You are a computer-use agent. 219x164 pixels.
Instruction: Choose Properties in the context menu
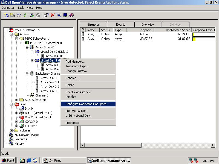point(88,123)
